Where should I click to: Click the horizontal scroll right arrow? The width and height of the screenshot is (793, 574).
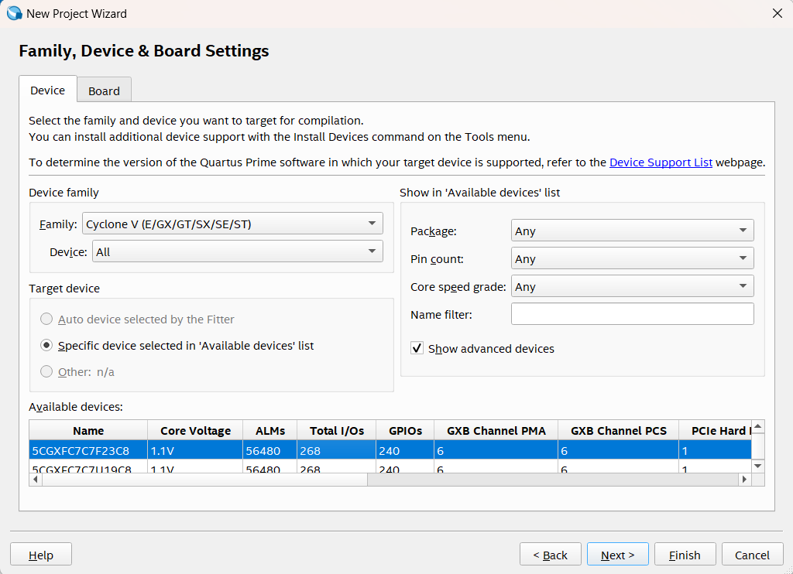point(745,480)
